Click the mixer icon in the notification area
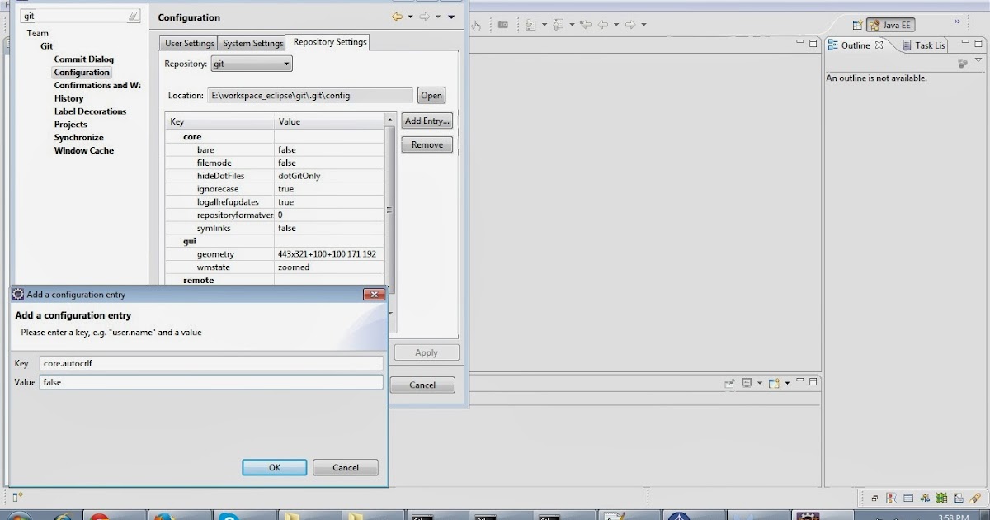The height and width of the screenshot is (520, 990). pos(925,498)
